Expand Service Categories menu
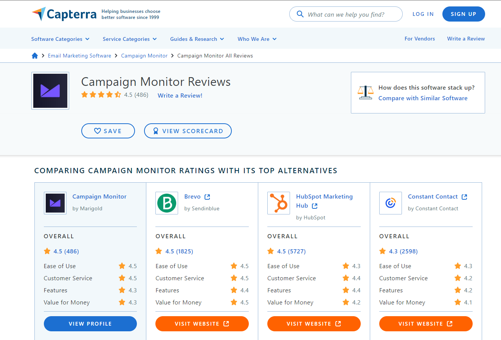 pos(130,39)
